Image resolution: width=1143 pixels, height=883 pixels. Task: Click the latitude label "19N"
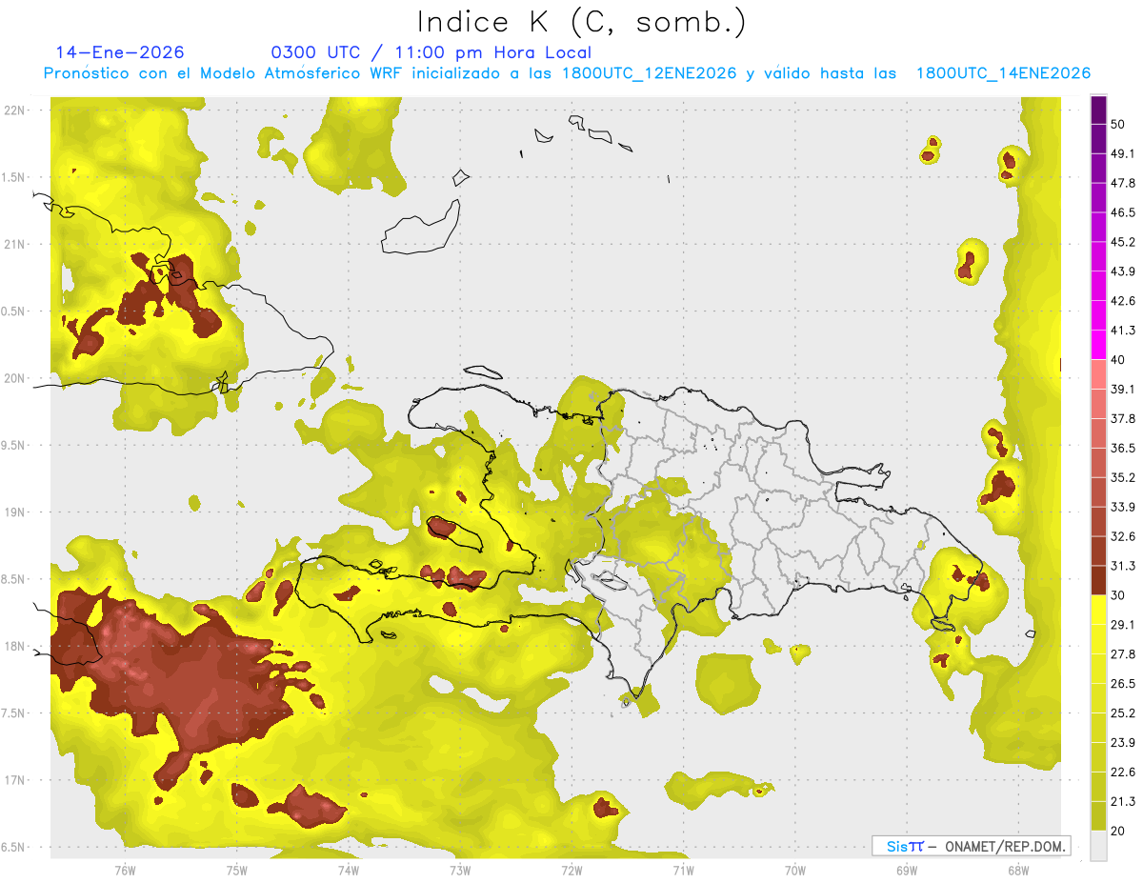[15, 512]
